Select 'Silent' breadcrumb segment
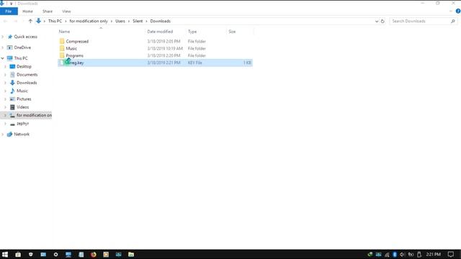461x259 pixels. (138, 21)
